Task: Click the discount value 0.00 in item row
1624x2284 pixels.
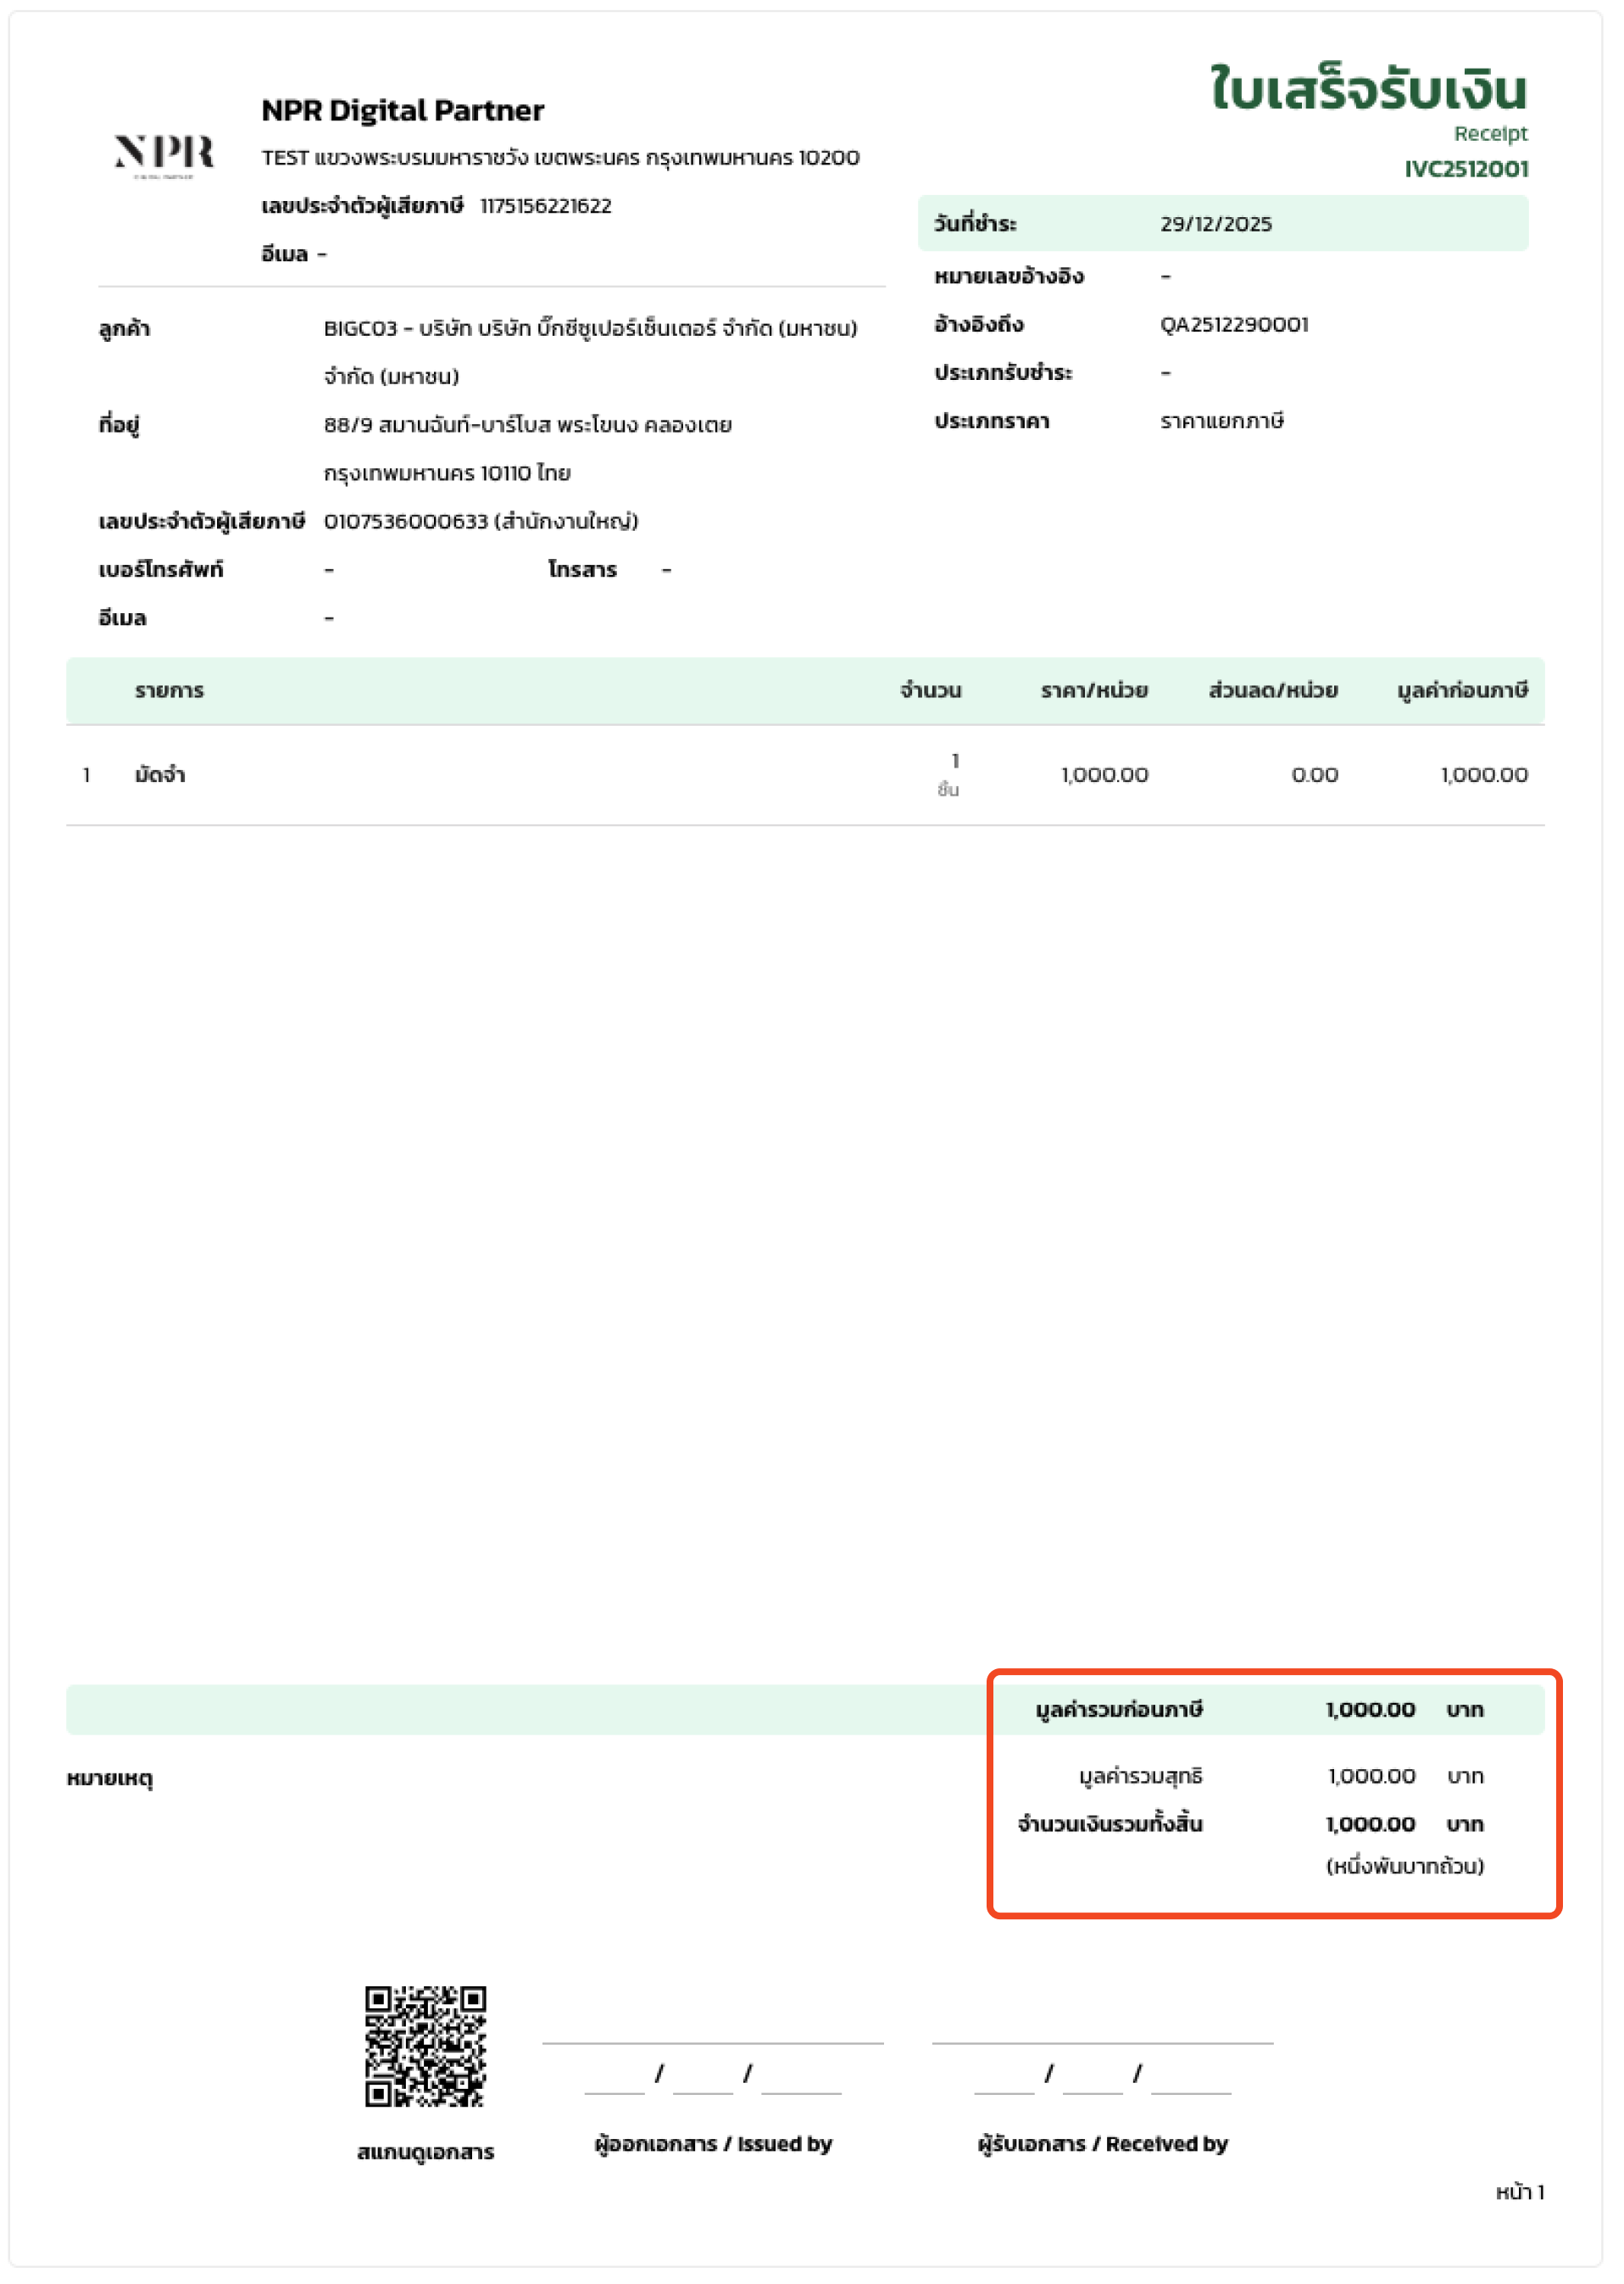Action: point(1313,775)
